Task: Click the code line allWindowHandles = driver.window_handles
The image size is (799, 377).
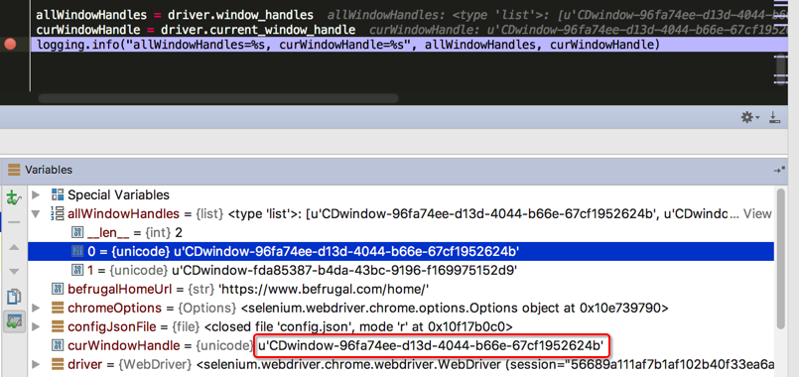Action: tap(175, 15)
